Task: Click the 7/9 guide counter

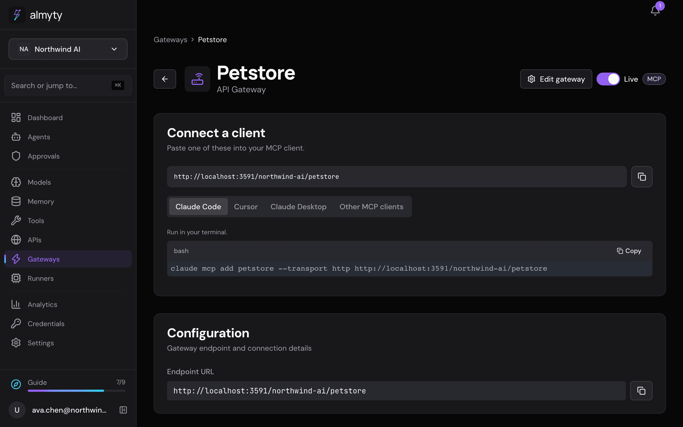Action: [121, 382]
